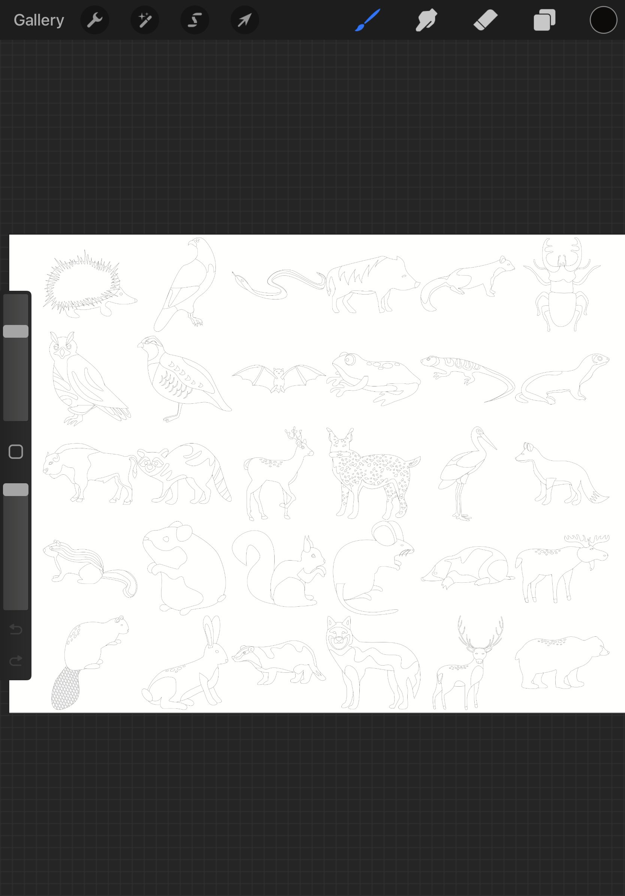This screenshot has width=625, height=896.
Task: Tap the frog drawing on canvas
Action: click(x=373, y=379)
